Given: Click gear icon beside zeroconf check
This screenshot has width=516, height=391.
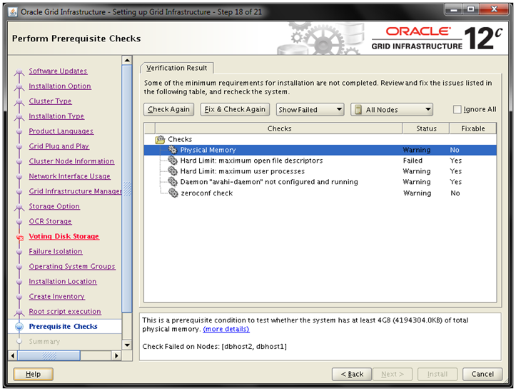Looking at the screenshot, I should pos(173,193).
